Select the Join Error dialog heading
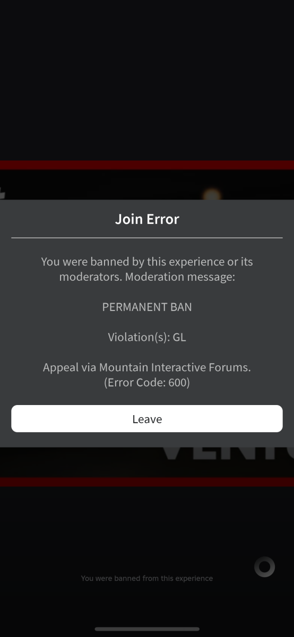This screenshot has width=294, height=637. [x=147, y=219]
